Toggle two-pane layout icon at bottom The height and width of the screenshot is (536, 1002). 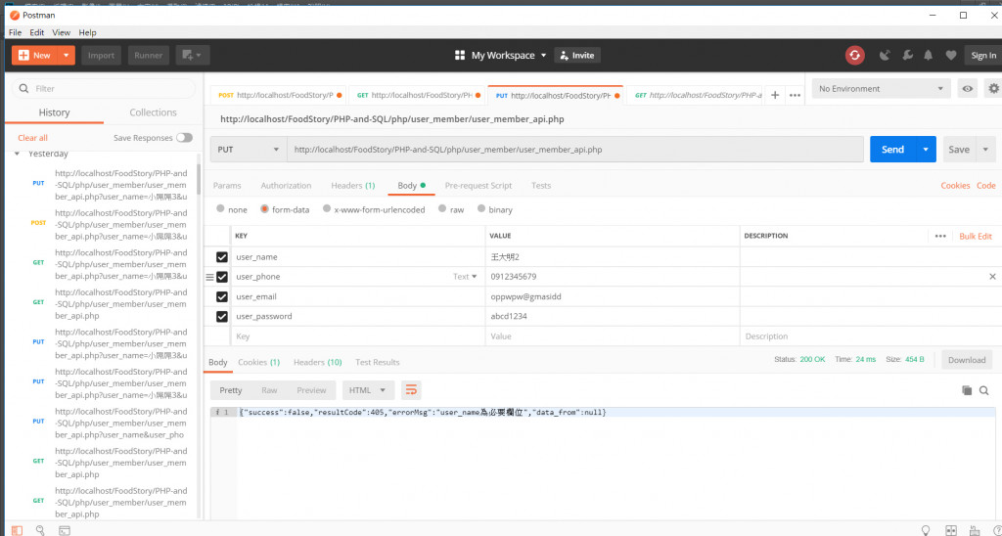(951, 530)
